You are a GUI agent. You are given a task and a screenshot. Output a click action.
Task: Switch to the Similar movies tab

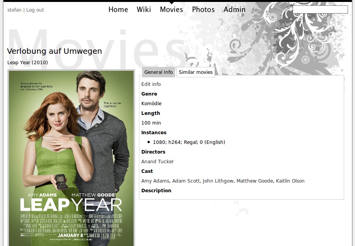point(196,72)
